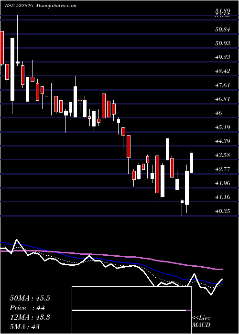The height and width of the screenshot is (334, 239).
Task: Pick the 40.35 price axis label
Action: (x=223, y=211)
